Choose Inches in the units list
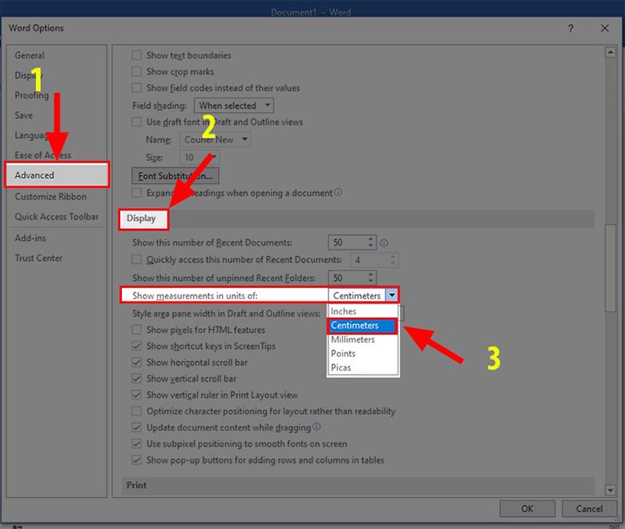Viewport: 625px width, 529px height. [344, 311]
